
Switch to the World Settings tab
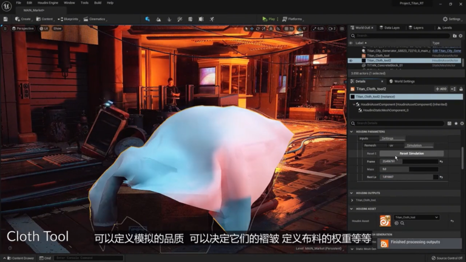tap(402, 81)
